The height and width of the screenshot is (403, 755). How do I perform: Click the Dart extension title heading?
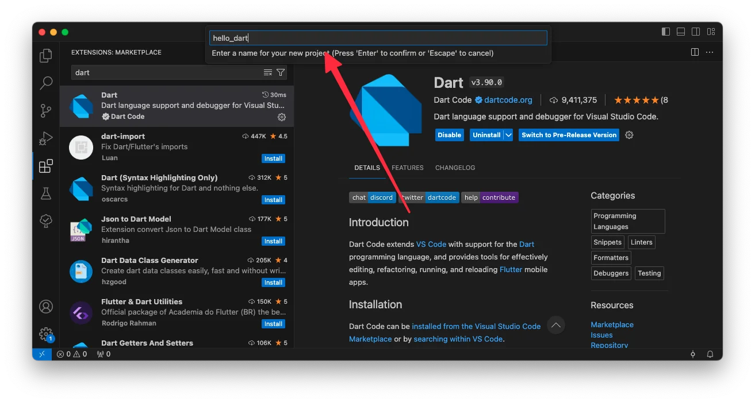point(449,83)
